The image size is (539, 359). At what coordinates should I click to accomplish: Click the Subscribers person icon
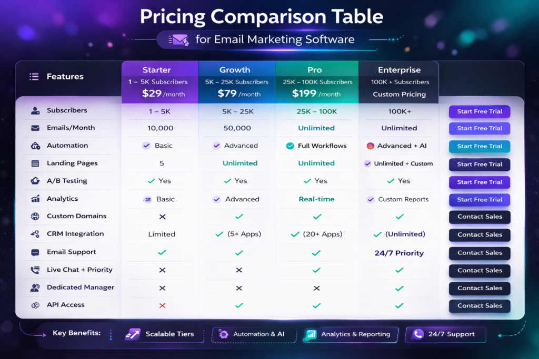pyautogui.click(x=35, y=111)
